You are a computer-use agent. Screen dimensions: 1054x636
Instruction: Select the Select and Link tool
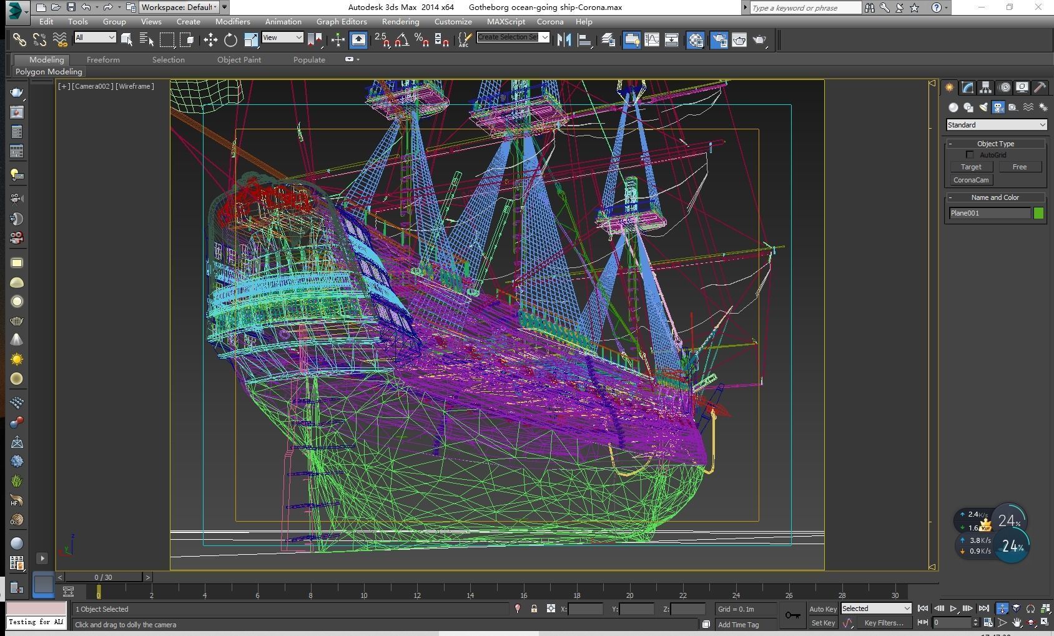19,40
